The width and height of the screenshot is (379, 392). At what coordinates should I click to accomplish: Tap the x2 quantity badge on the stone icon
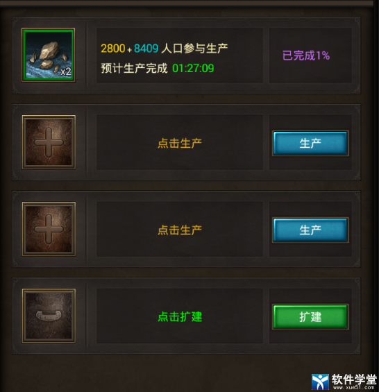click(66, 71)
